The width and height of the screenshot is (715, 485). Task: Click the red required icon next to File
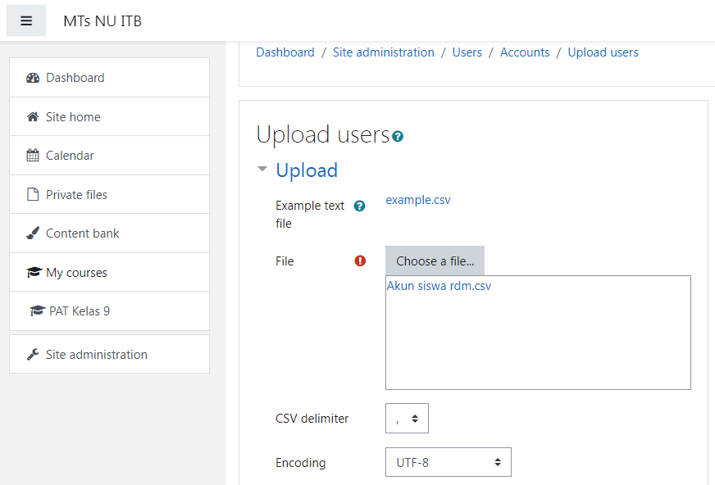pyautogui.click(x=360, y=261)
